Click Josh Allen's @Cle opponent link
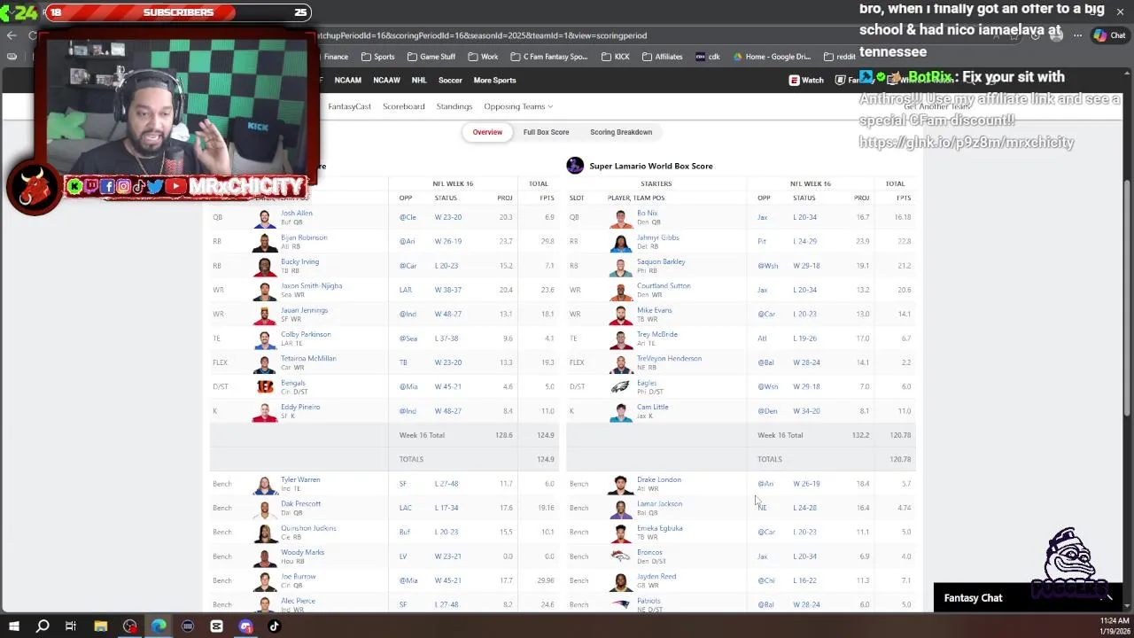The image size is (1134, 638). click(408, 217)
